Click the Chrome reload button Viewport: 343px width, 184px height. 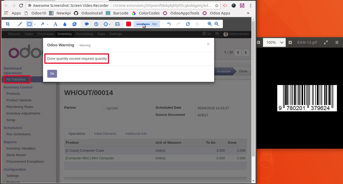pyautogui.click(x=21, y=6)
